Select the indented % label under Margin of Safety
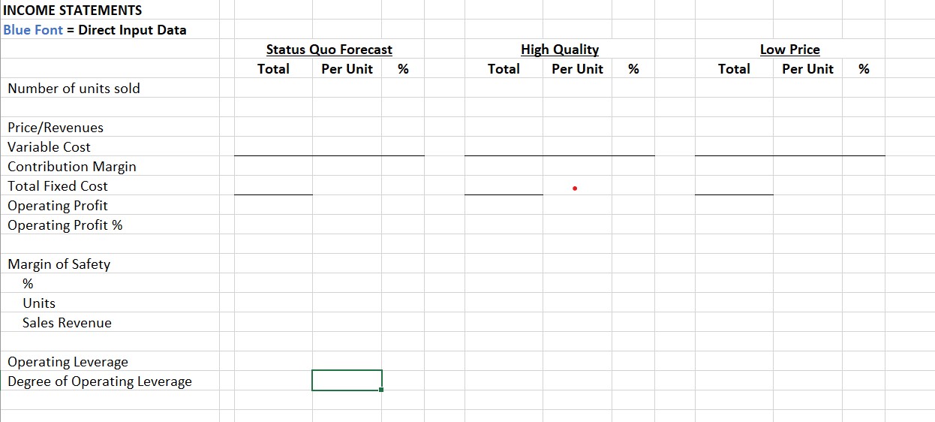Screen dimensions: 935x422 (28, 284)
